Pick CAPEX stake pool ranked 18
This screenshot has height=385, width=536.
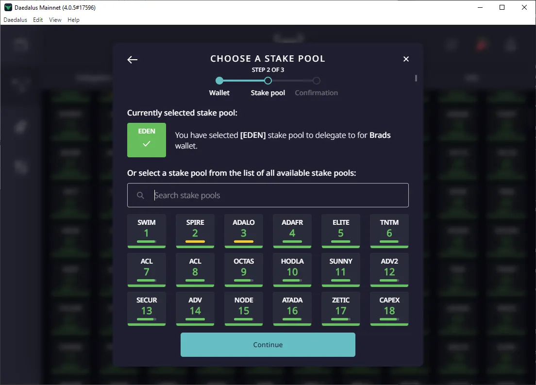click(389, 309)
